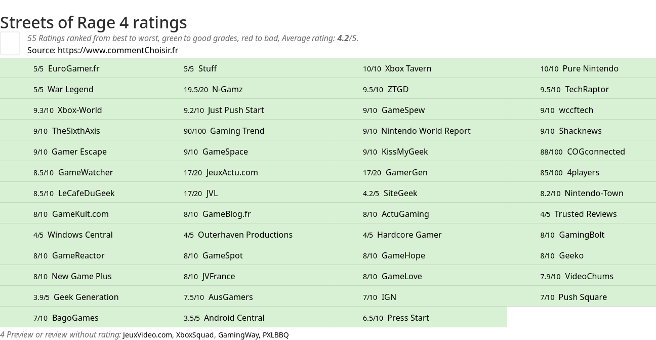Open the EuroGamer.fr review
Viewport: 656px width, 340px height.
73,68
